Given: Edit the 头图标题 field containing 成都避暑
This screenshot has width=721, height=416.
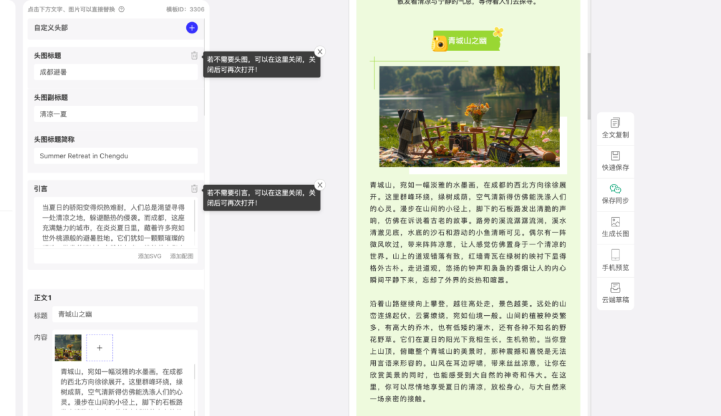Looking at the screenshot, I should 116,72.
